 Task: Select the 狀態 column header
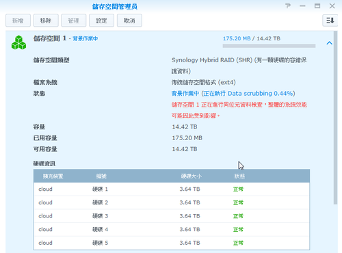[239, 176]
